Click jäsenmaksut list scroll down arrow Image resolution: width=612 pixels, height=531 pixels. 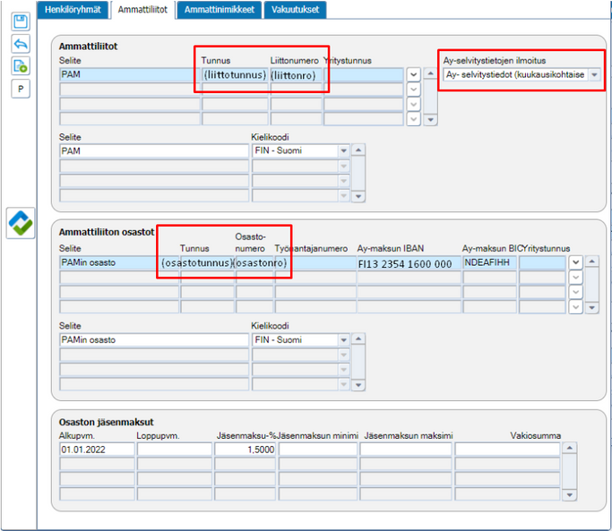coord(570,495)
